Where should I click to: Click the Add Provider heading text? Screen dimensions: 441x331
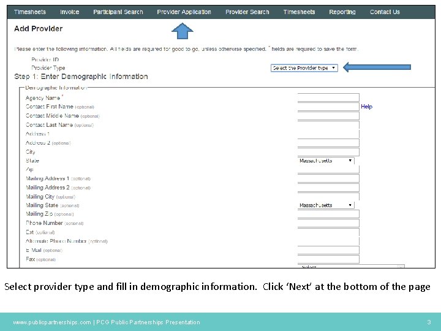click(x=38, y=29)
